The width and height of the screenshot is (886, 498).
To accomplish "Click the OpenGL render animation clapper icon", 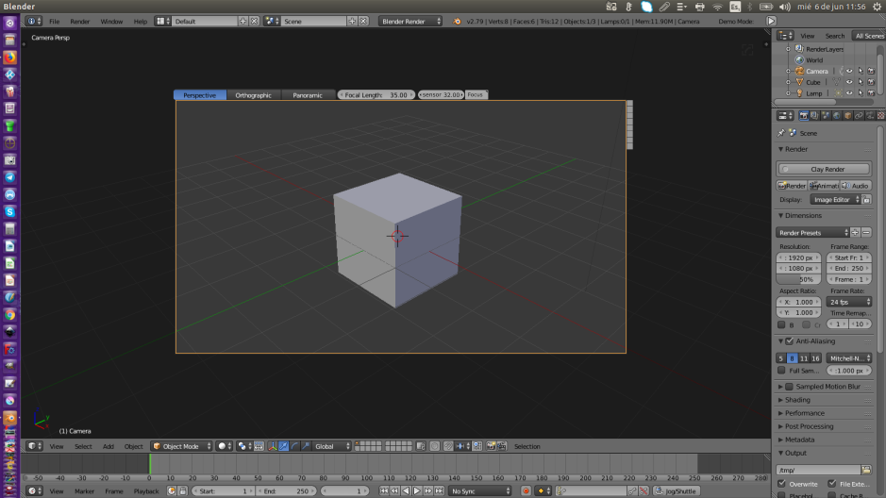I will click(x=501, y=446).
